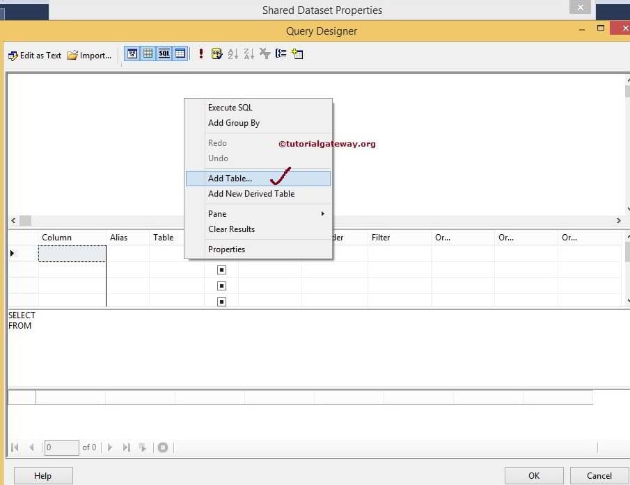This screenshot has height=485, width=630.
Task: Run query with red exclamation icon
Action: (x=201, y=54)
